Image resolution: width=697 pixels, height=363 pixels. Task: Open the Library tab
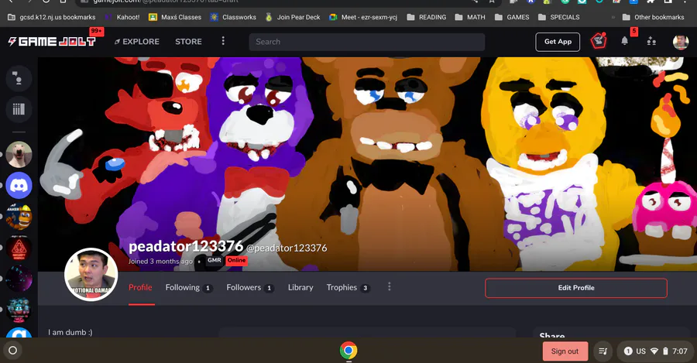pyautogui.click(x=300, y=287)
